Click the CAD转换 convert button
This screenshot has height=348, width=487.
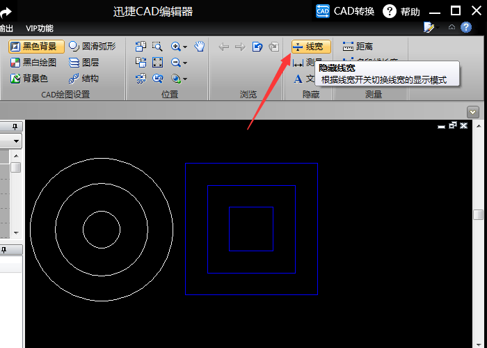[x=345, y=11]
